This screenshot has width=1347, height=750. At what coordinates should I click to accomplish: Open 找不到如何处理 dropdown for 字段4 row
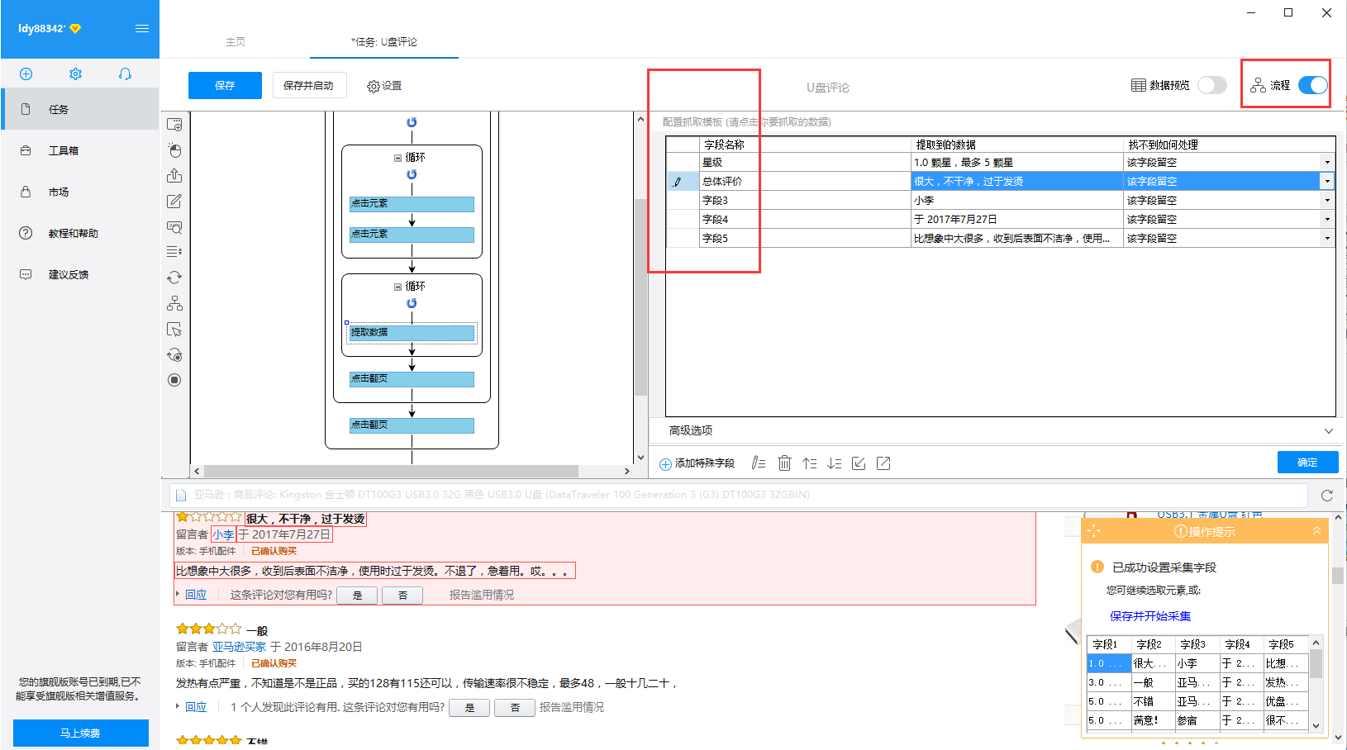[1327, 219]
